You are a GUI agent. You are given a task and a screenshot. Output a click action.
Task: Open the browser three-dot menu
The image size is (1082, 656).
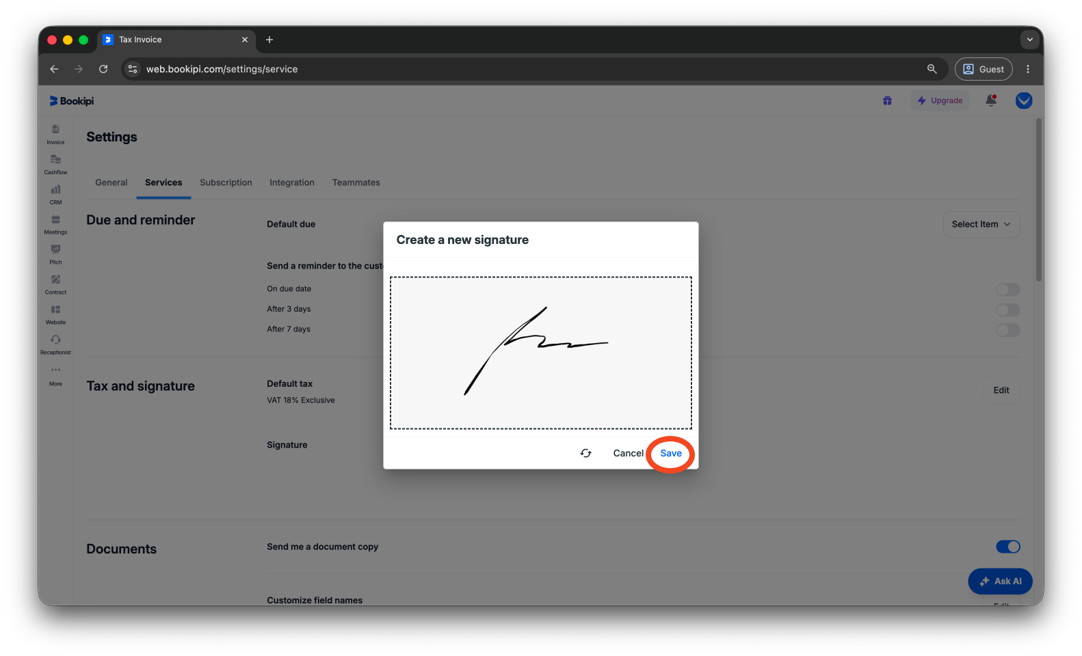[1028, 69]
